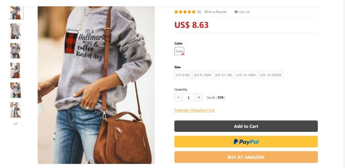345x168 pixels.
Task: Click the quantity input field
Action: (188, 98)
